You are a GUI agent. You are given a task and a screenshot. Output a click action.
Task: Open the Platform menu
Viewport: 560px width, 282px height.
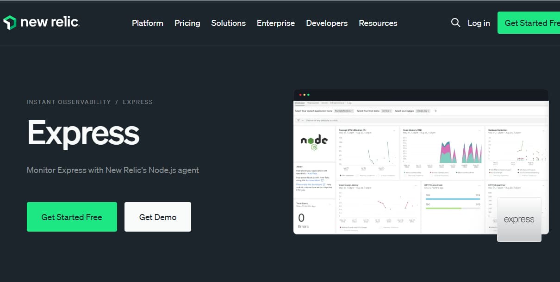147,23
